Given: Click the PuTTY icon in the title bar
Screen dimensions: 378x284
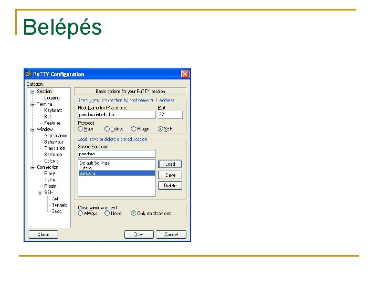Looking at the screenshot, I should 28,74.
